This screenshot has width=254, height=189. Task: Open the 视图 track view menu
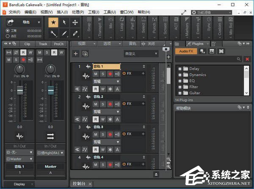84,44
